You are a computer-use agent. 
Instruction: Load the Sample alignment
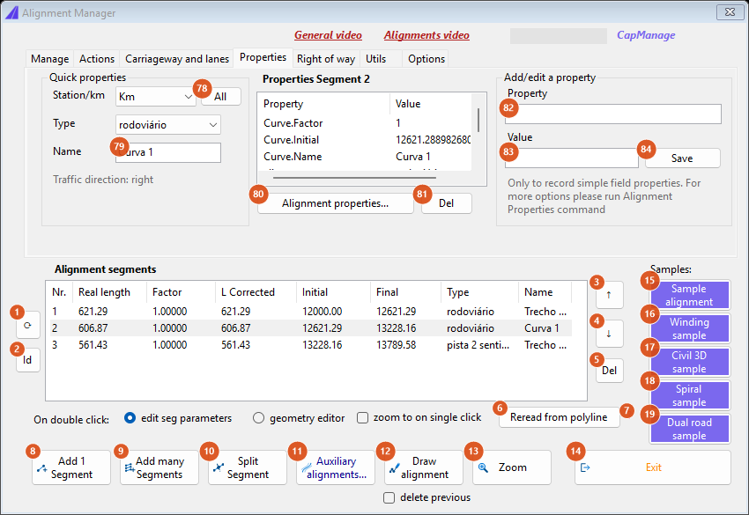689,295
